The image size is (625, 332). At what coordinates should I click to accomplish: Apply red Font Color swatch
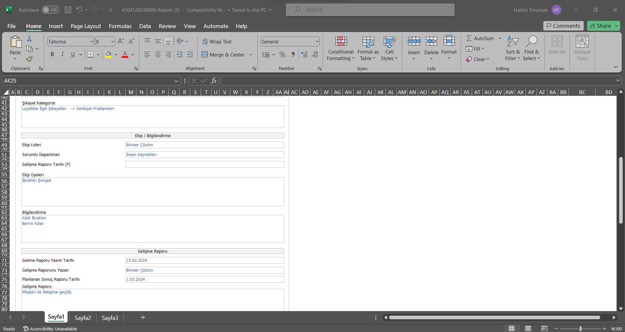point(125,55)
